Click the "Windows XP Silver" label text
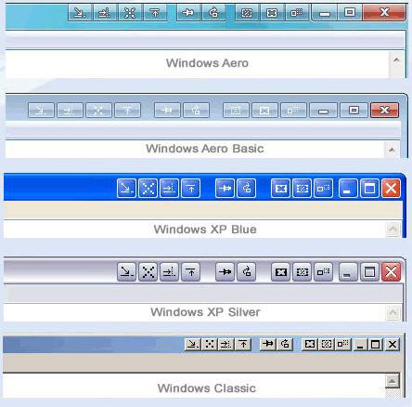This screenshot has width=412, height=407. (x=205, y=312)
